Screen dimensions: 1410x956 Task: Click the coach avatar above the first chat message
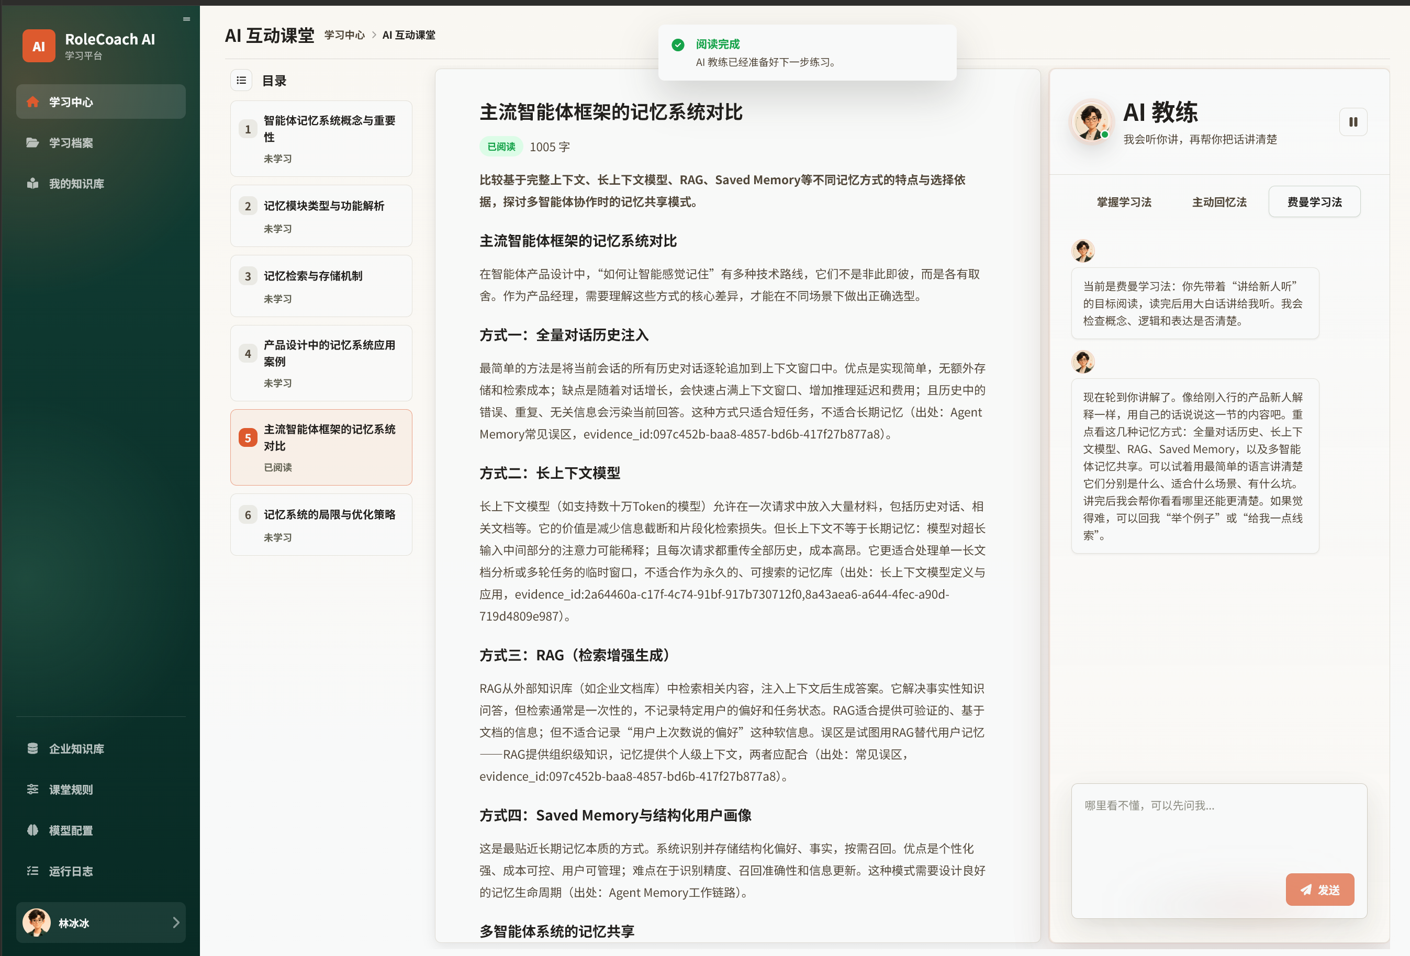tap(1082, 250)
